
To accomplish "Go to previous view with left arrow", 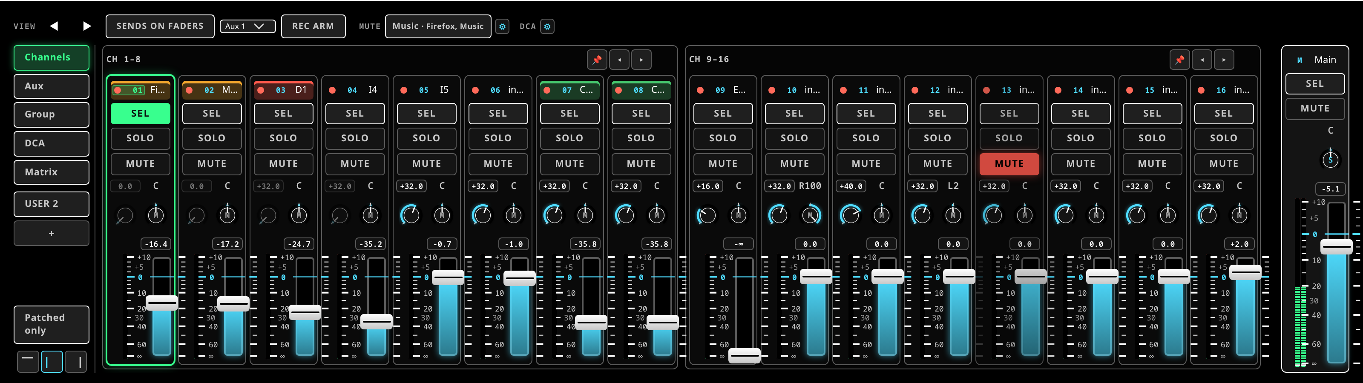I will [54, 26].
